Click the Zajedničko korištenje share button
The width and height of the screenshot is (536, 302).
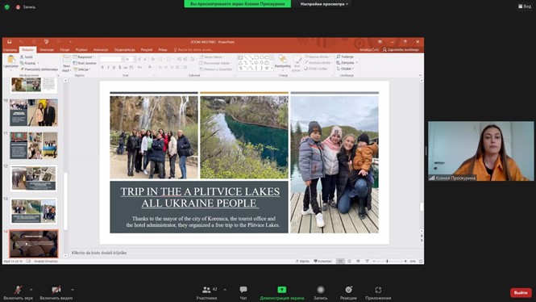tap(401, 50)
